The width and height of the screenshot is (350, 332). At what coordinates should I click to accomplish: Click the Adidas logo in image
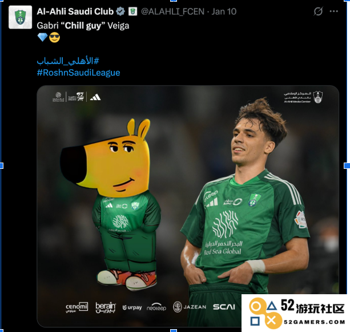pos(95,97)
